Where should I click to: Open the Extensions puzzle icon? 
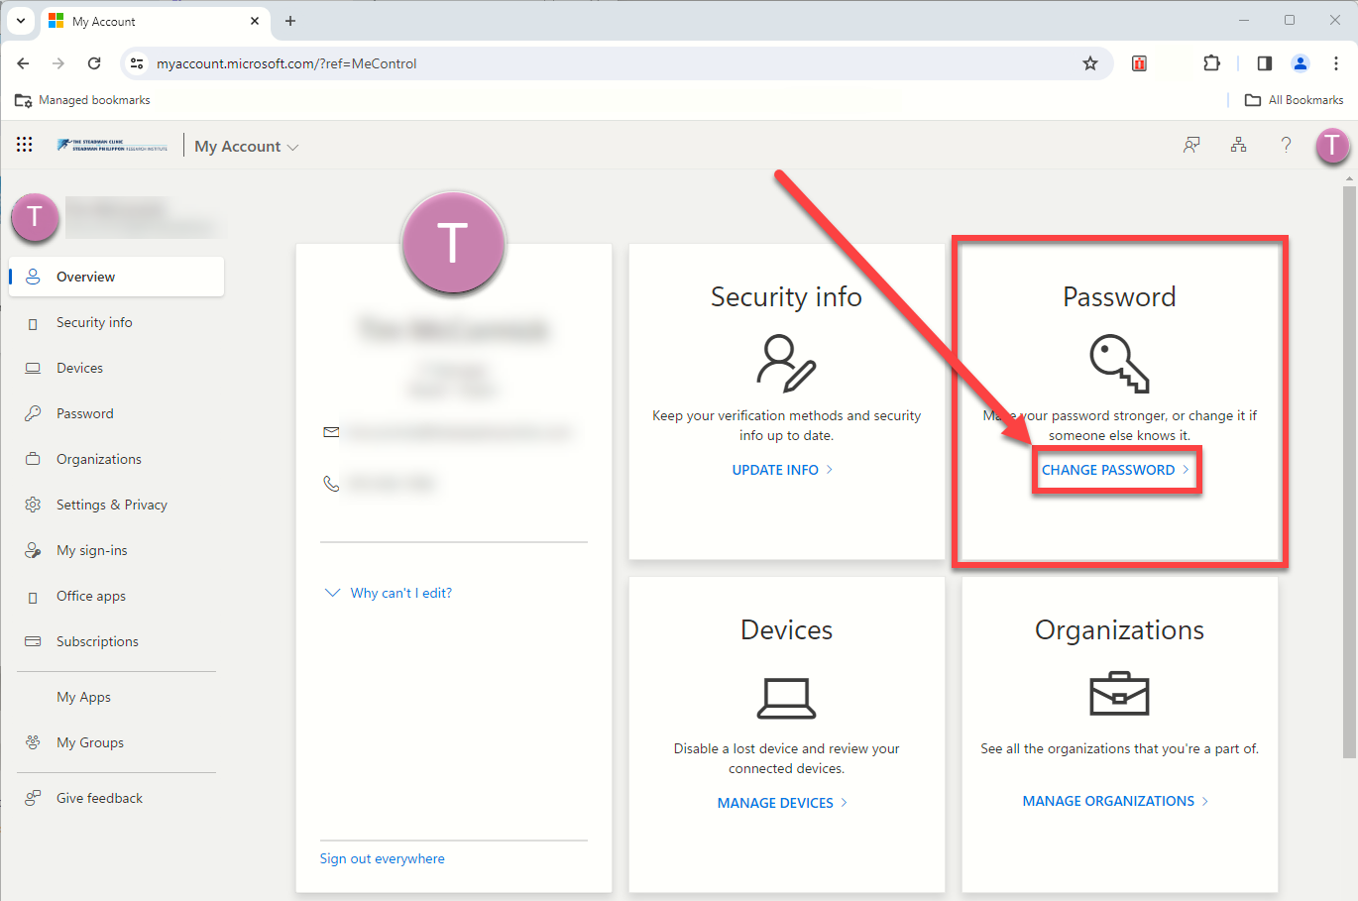pyautogui.click(x=1211, y=63)
